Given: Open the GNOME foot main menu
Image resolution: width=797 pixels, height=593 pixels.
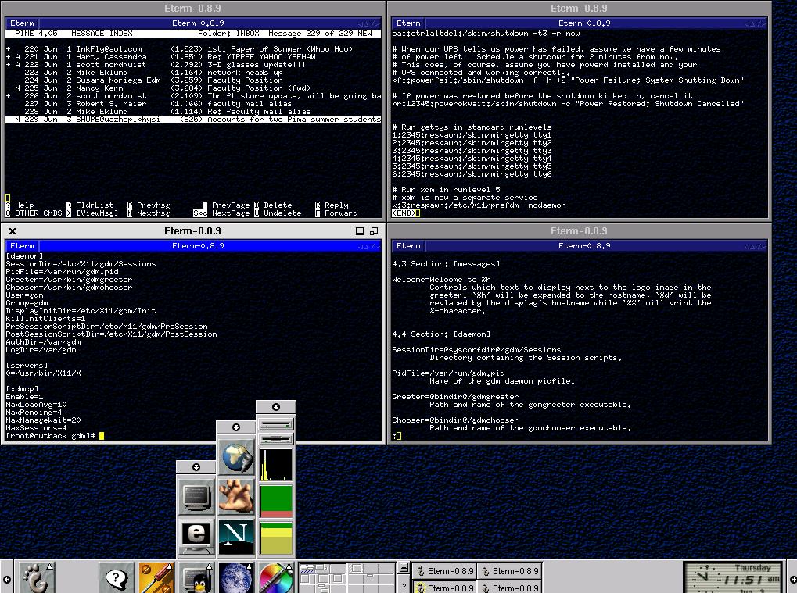Looking at the screenshot, I should tap(37, 578).
